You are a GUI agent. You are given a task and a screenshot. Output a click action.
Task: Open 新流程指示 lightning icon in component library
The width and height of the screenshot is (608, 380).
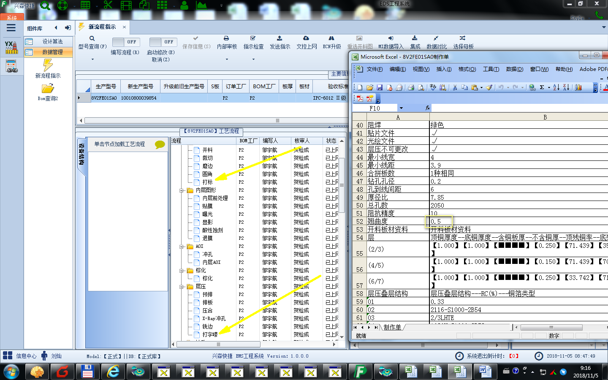point(48,65)
